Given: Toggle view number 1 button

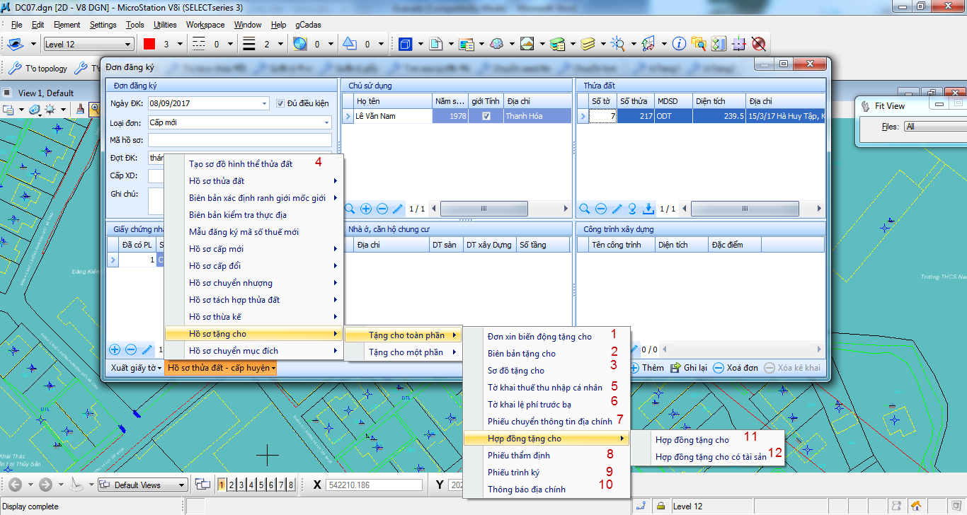Looking at the screenshot, I should pyautogui.click(x=222, y=485).
